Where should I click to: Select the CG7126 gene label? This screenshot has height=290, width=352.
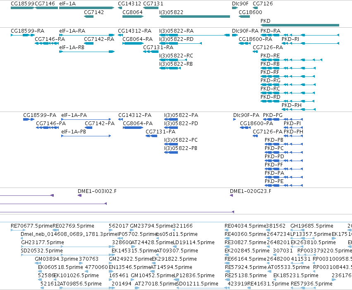point(263,4)
